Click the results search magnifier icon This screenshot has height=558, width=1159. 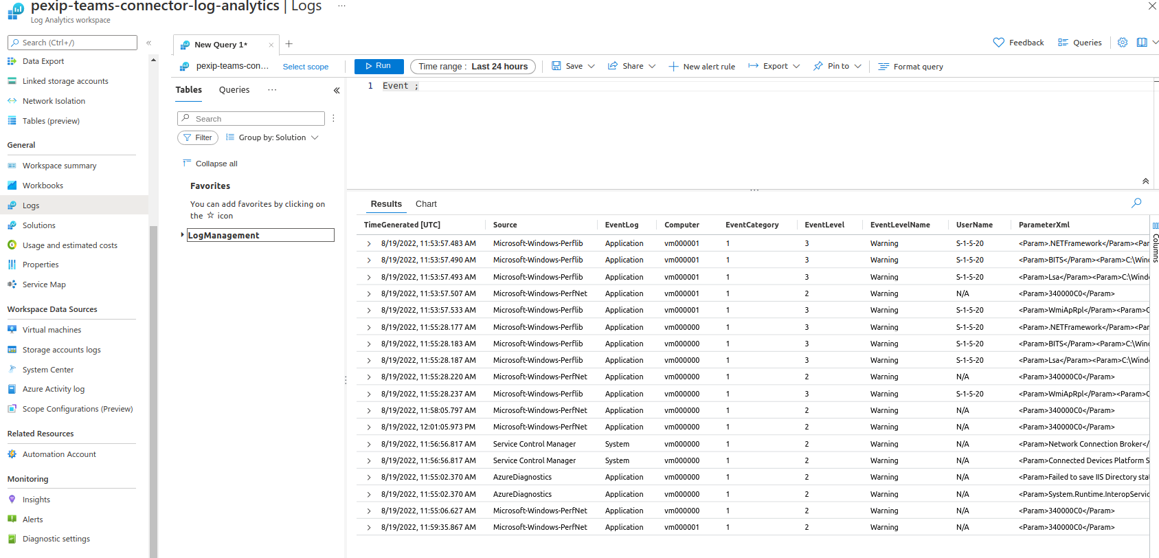tap(1136, 203)
